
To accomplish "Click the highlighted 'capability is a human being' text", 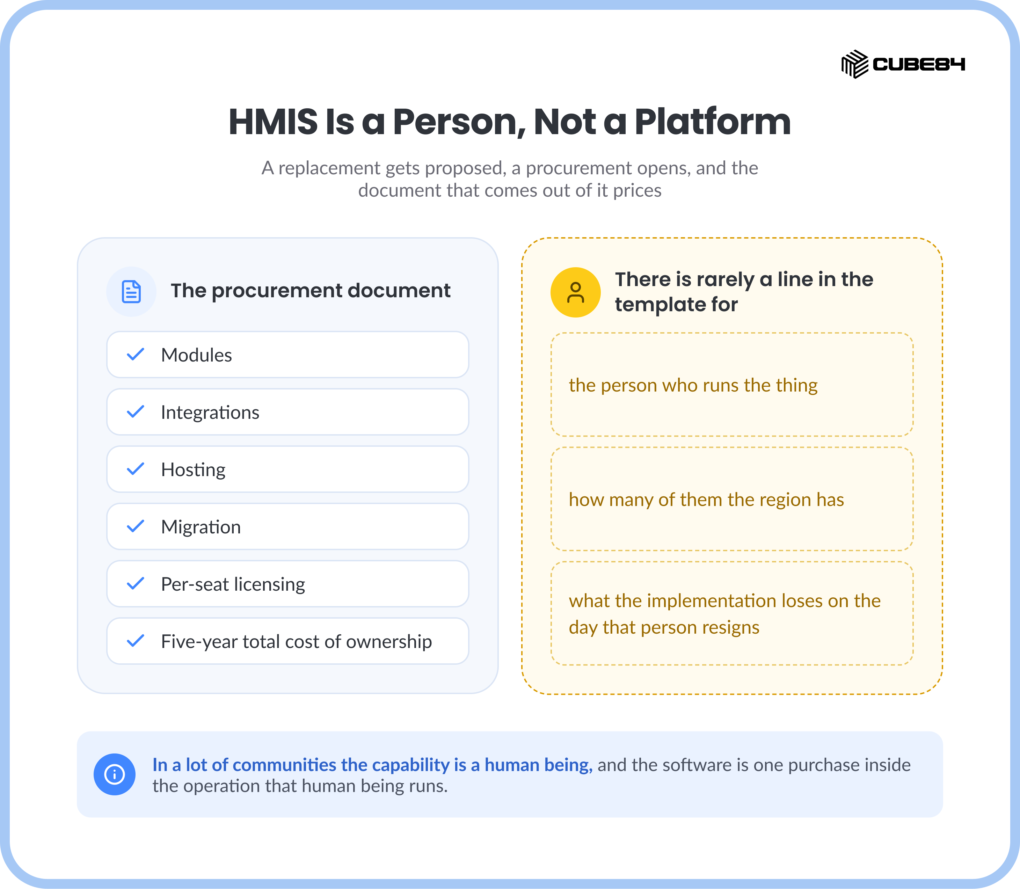I will 373,765.
